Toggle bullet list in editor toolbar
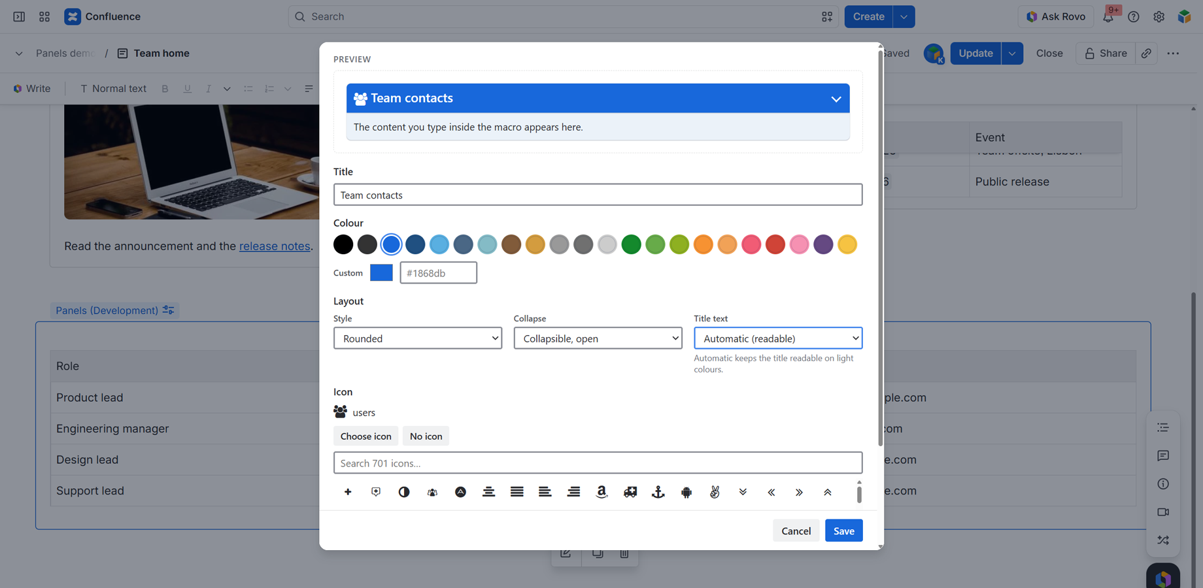 tap(248, 89)
